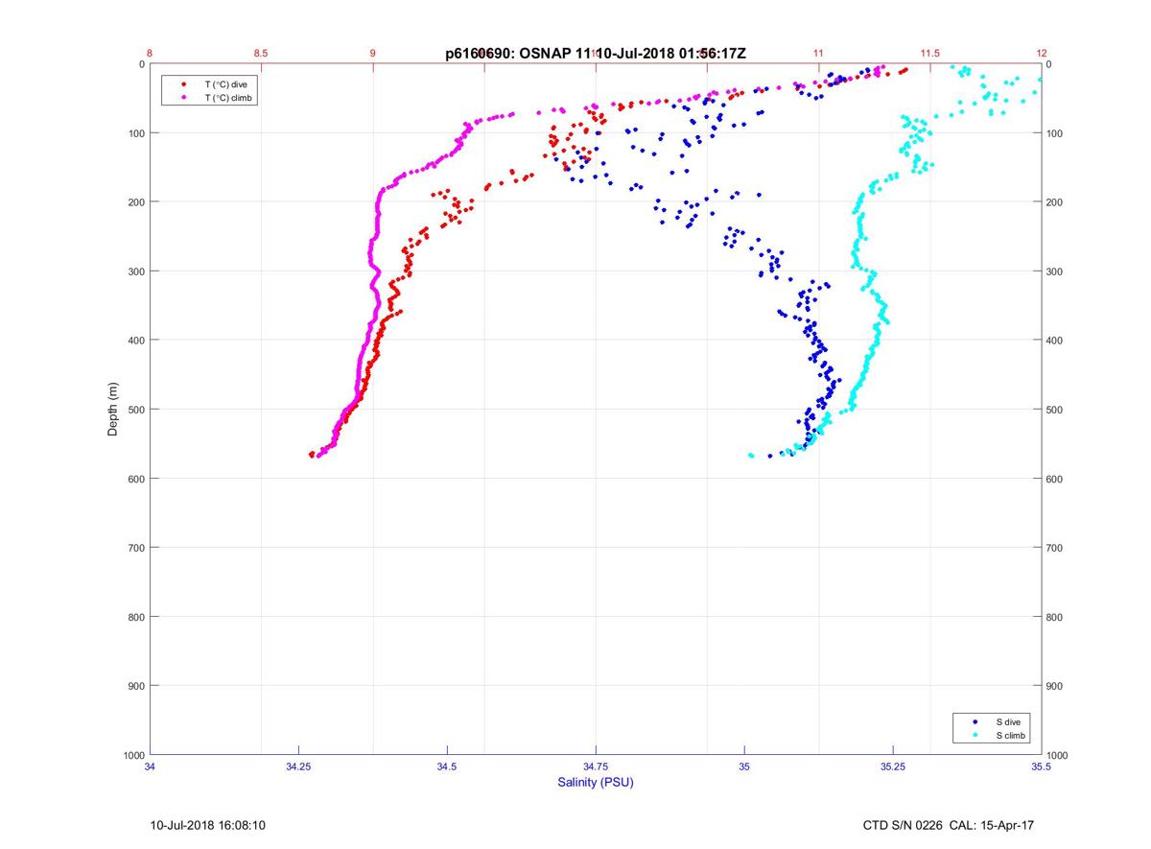Click the timestamp 10-Jul-2018 16:08:10
1151x849 pixels.
click(x=208, y=825)
